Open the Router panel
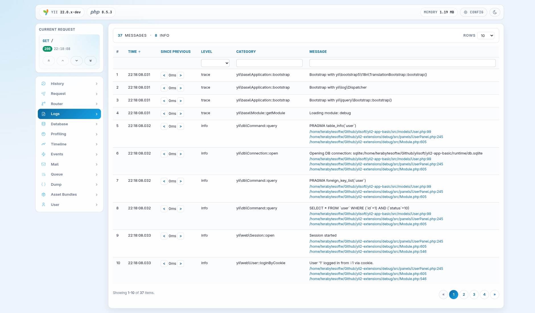 tap(69, 104)
